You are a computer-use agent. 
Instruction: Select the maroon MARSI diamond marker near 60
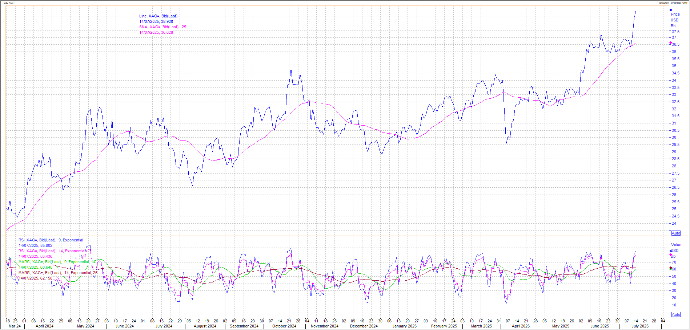click(671, 268)
